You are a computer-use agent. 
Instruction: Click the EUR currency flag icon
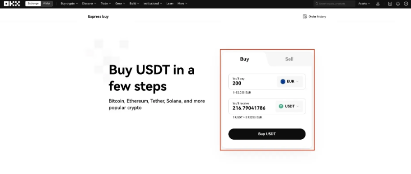283,82
